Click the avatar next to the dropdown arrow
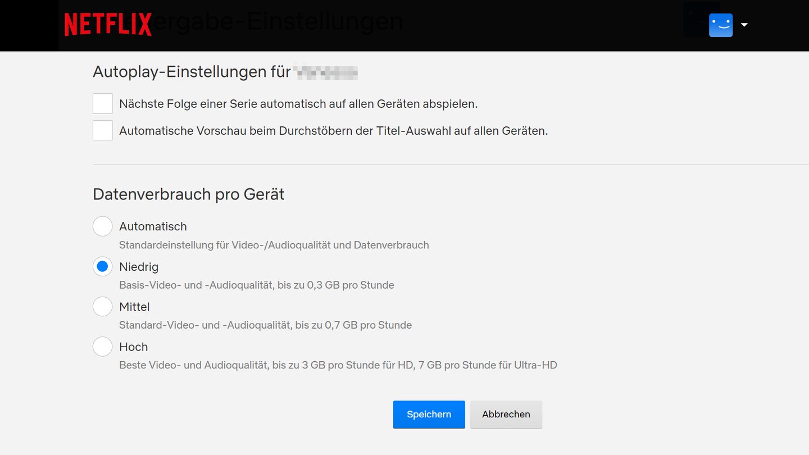 pos(721,25)
